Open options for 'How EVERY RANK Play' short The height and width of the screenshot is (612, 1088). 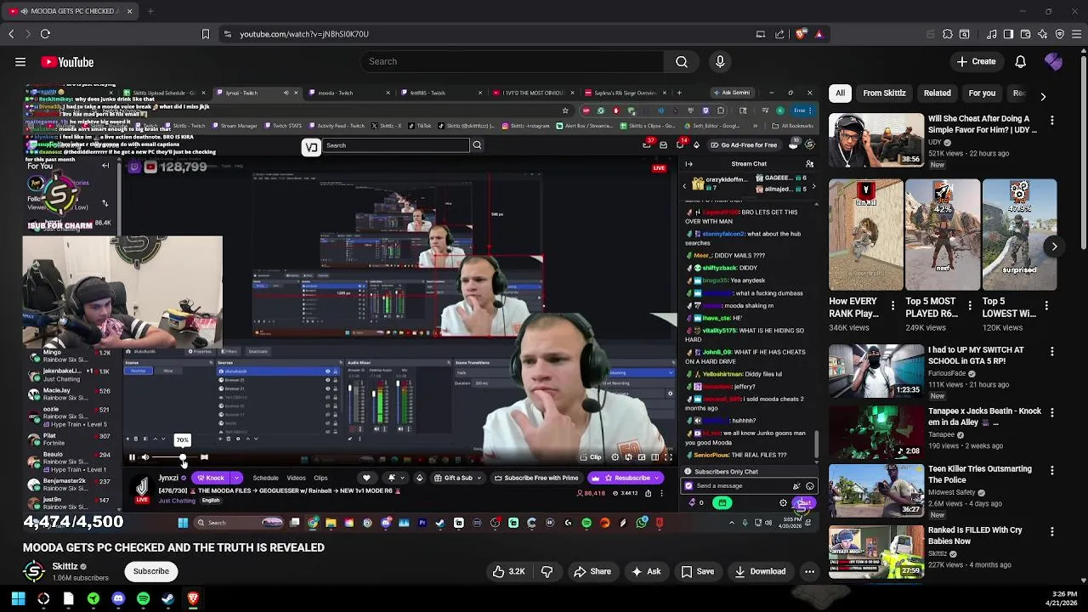pyautogui.click(x=892, y=305)
